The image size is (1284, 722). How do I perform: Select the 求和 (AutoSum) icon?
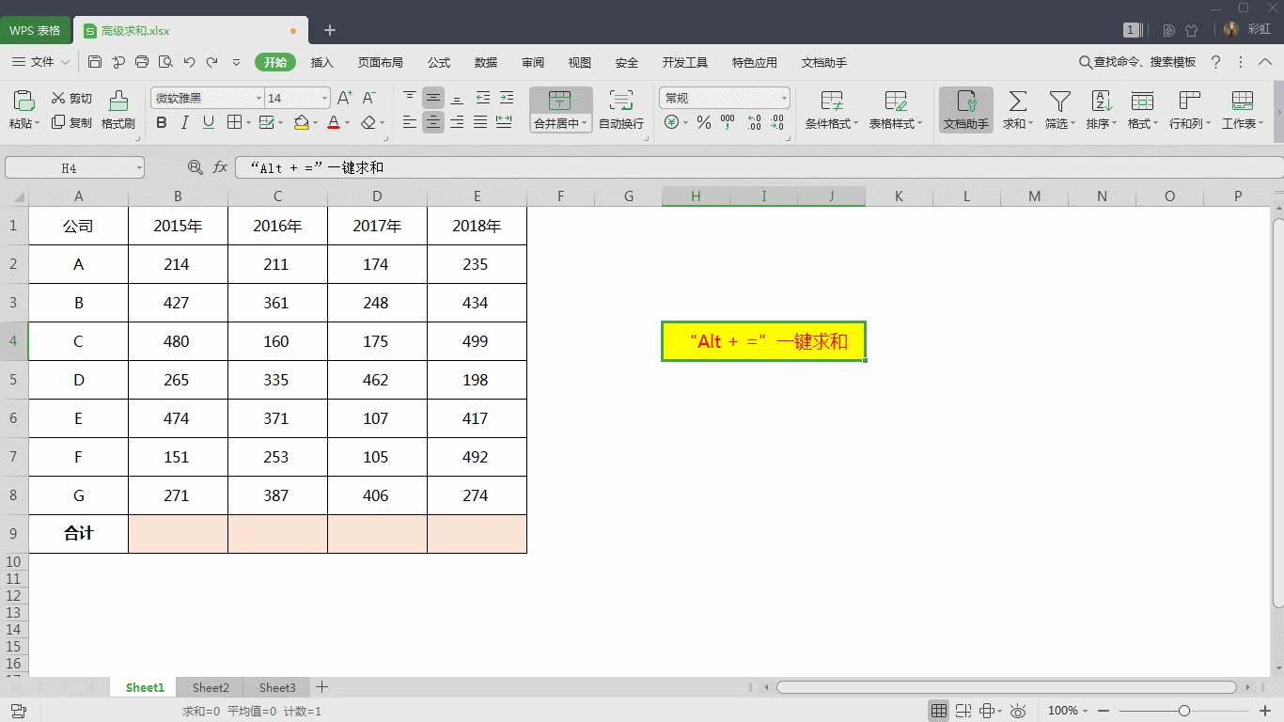(x=1016, y=103)
